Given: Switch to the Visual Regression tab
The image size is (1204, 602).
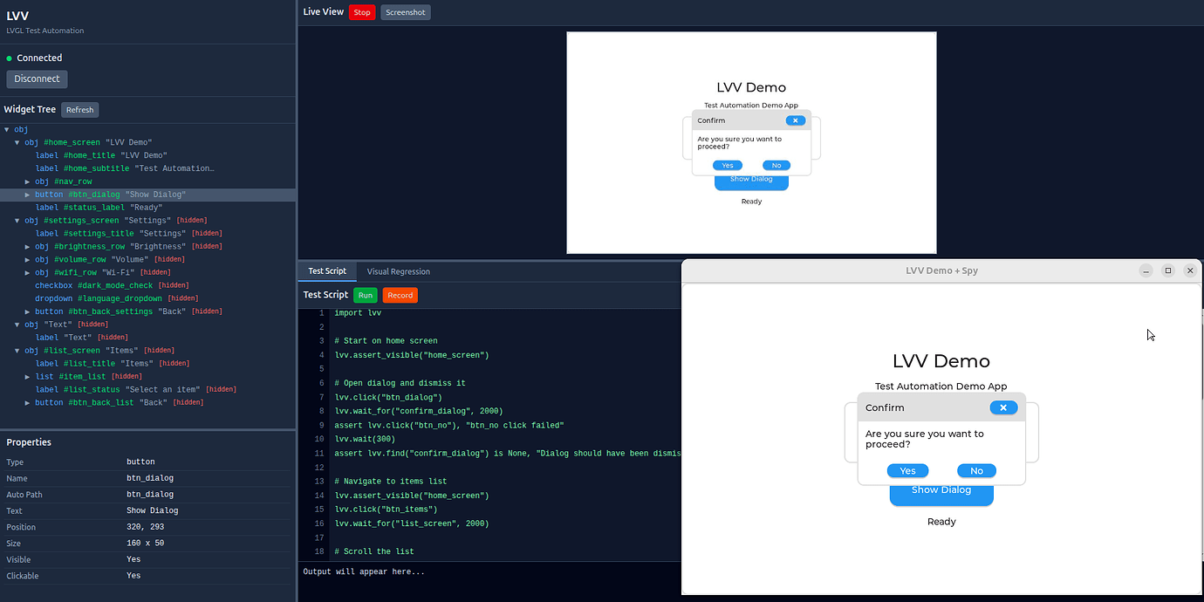Looking at the screenshot, I should click(398, 271).
